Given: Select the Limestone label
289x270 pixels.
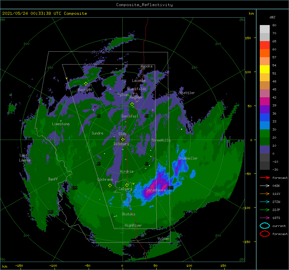Looking at the screenshot, I should 61,124.
